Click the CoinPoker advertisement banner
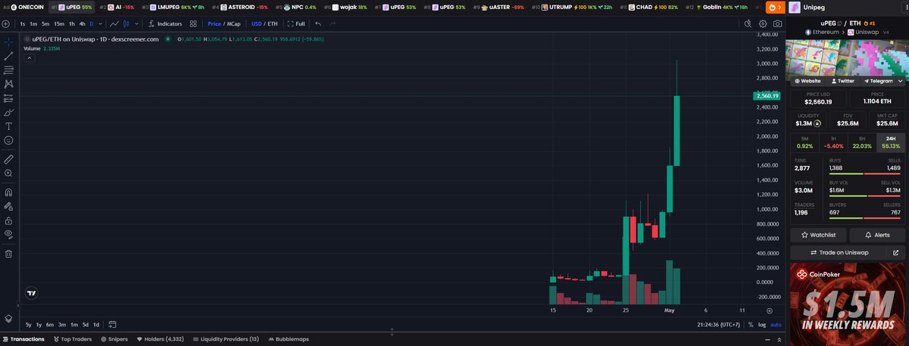Image resolution: width=909 pixels, height=346 pixels. [848, 304]
